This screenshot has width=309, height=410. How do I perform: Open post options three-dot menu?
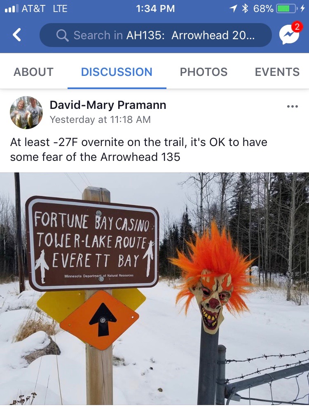pyautogui.click(x=292, y=106)
